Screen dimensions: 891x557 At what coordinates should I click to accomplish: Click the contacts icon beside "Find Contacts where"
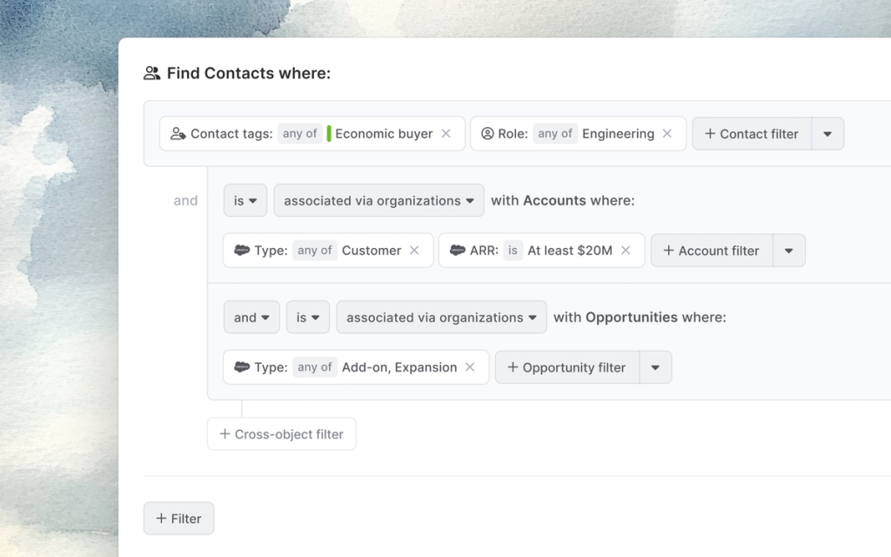tap(150, 73)
